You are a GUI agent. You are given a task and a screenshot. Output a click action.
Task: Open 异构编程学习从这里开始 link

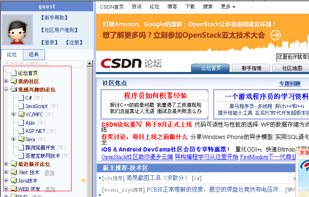tap(206, 157)
